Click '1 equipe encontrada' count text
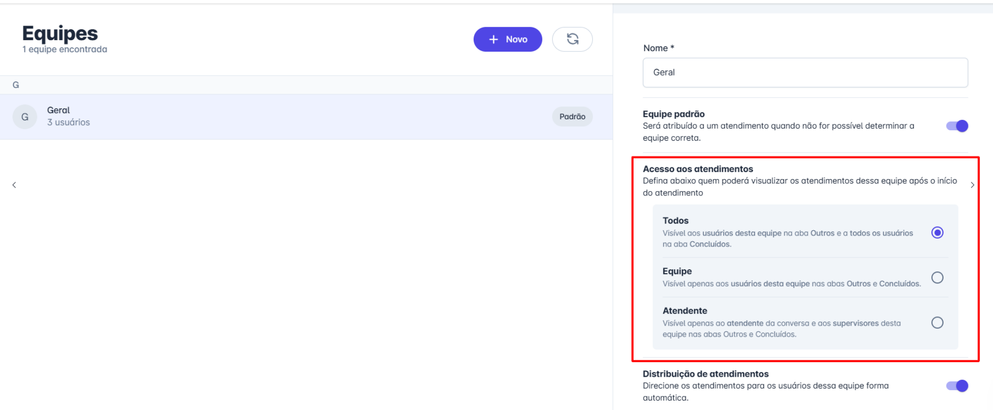 (x=65, y=49)
